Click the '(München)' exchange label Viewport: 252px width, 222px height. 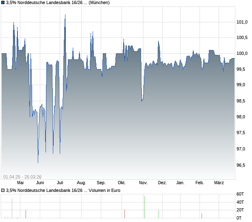click(x=99, y=2)
